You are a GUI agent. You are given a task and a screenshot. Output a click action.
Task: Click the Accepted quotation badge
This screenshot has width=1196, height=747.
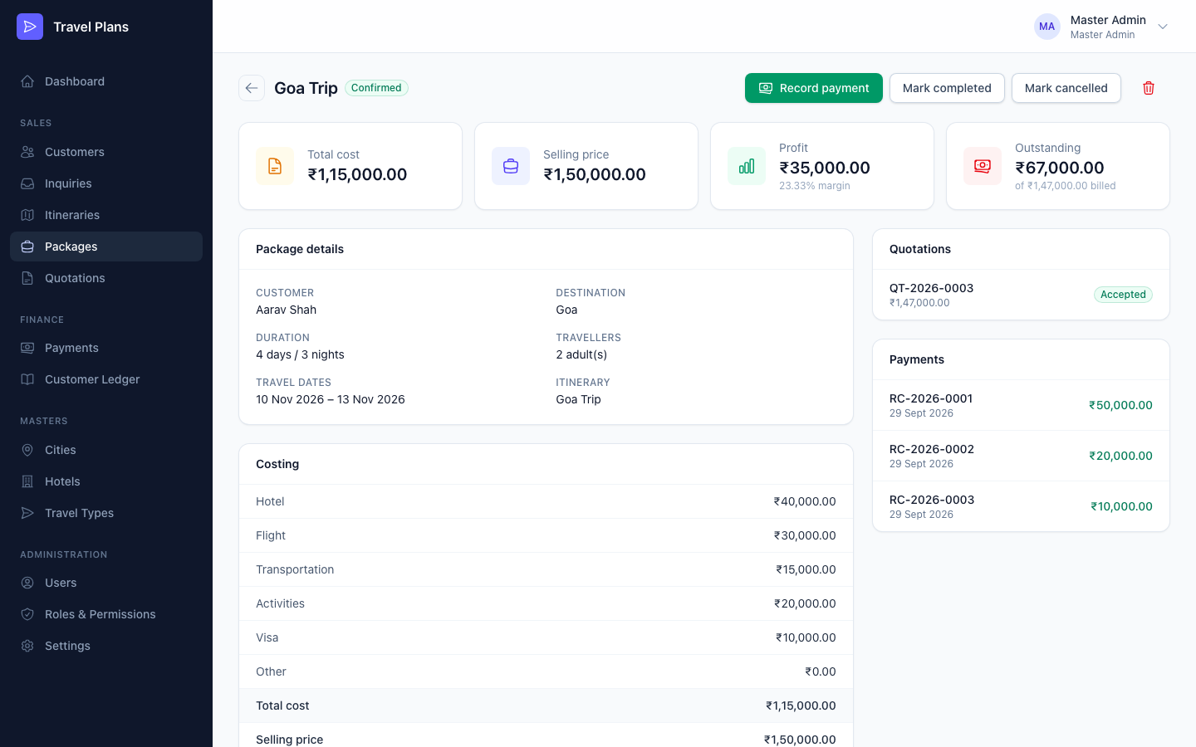pyautogui.click(x=1123, y=295)
